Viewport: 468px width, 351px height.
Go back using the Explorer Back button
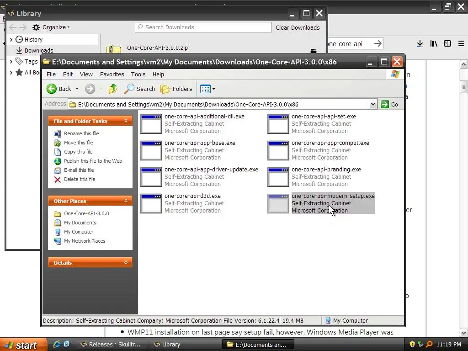click(x=59, y=89)
